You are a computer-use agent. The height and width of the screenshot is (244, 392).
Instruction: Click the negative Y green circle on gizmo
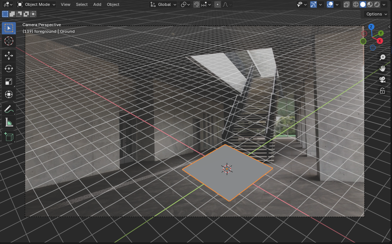pyautogui.click(x=363, y=41)
